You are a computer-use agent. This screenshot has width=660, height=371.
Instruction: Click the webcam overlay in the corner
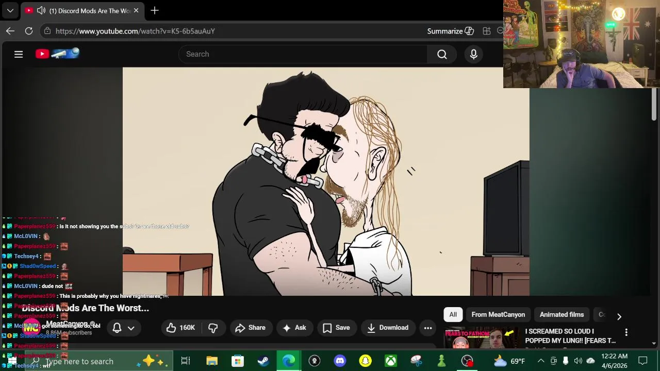tap(582, 44)
